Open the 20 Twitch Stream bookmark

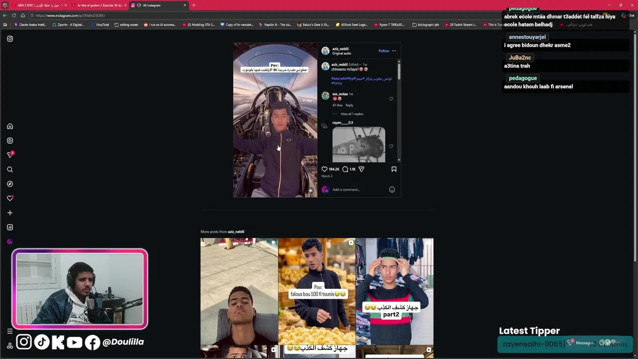pos(460,24)
